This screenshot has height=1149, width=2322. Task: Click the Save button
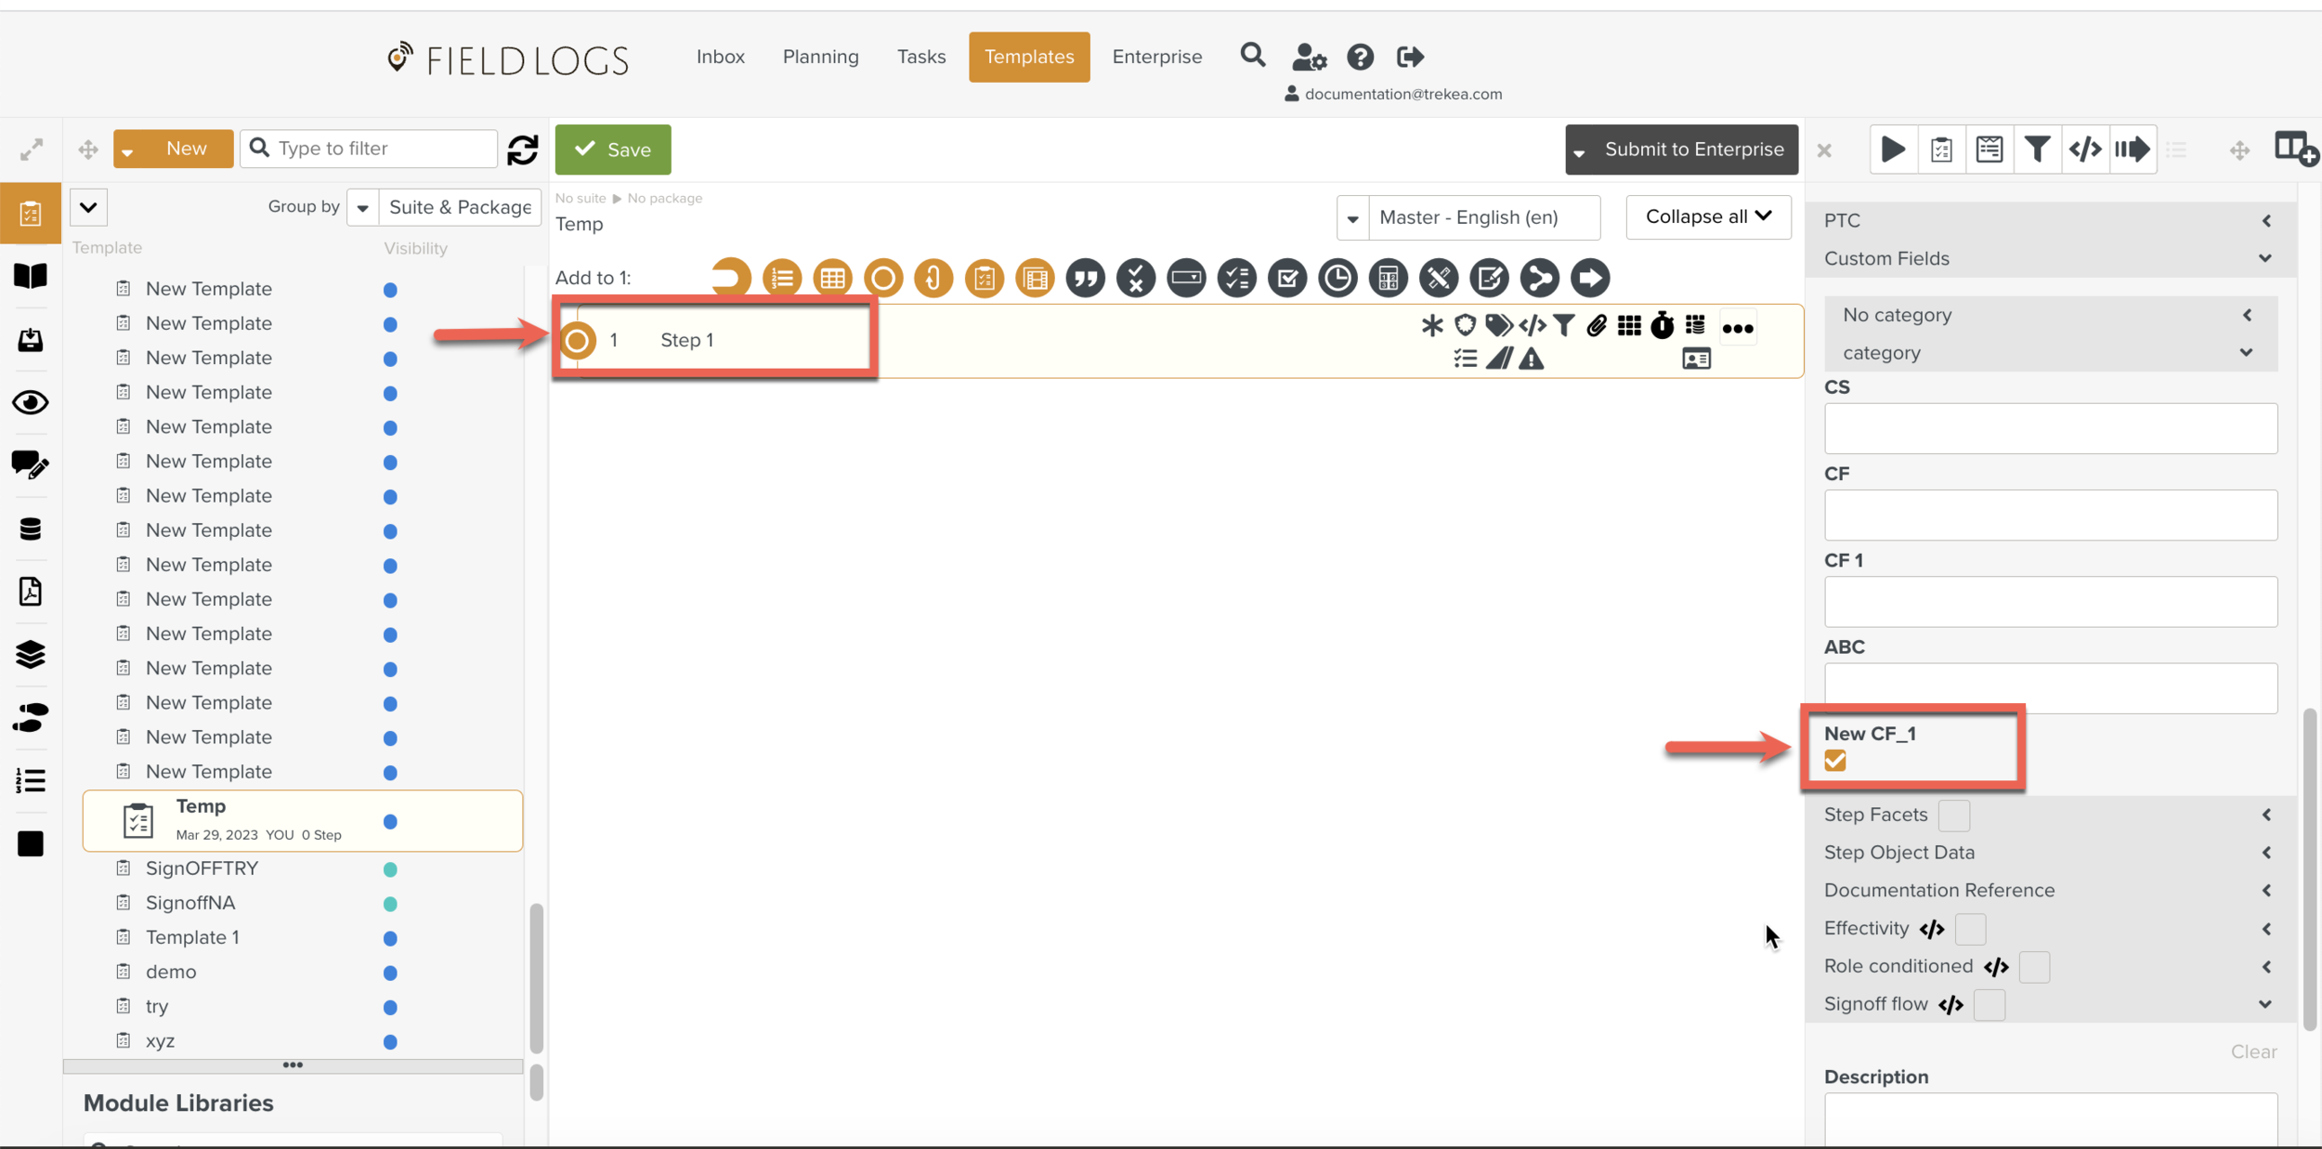pos(612,149)
